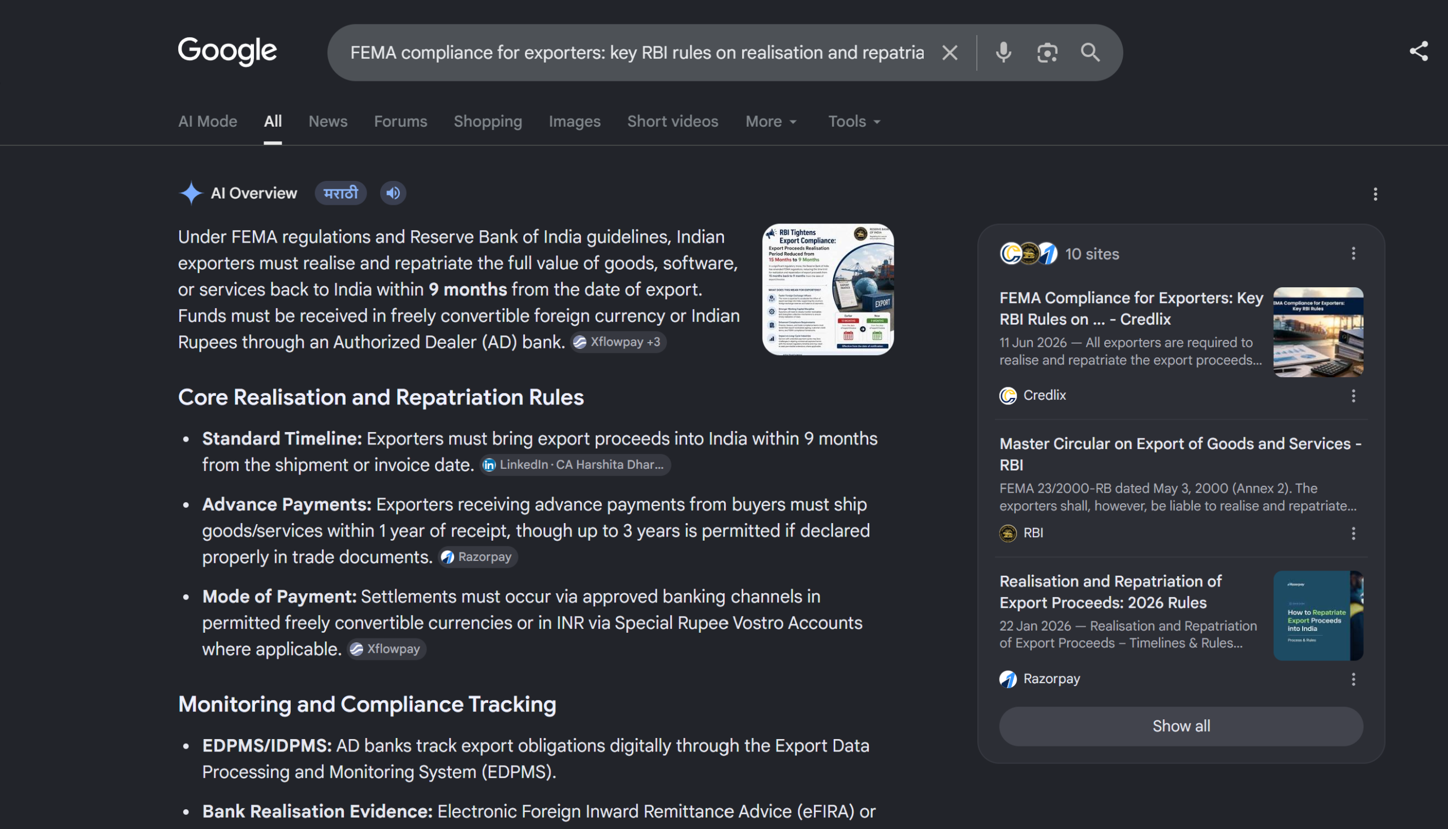This screenshot has width=1448, height=829.
Task: Start voice search with microphone icon
Action: 1003,53
